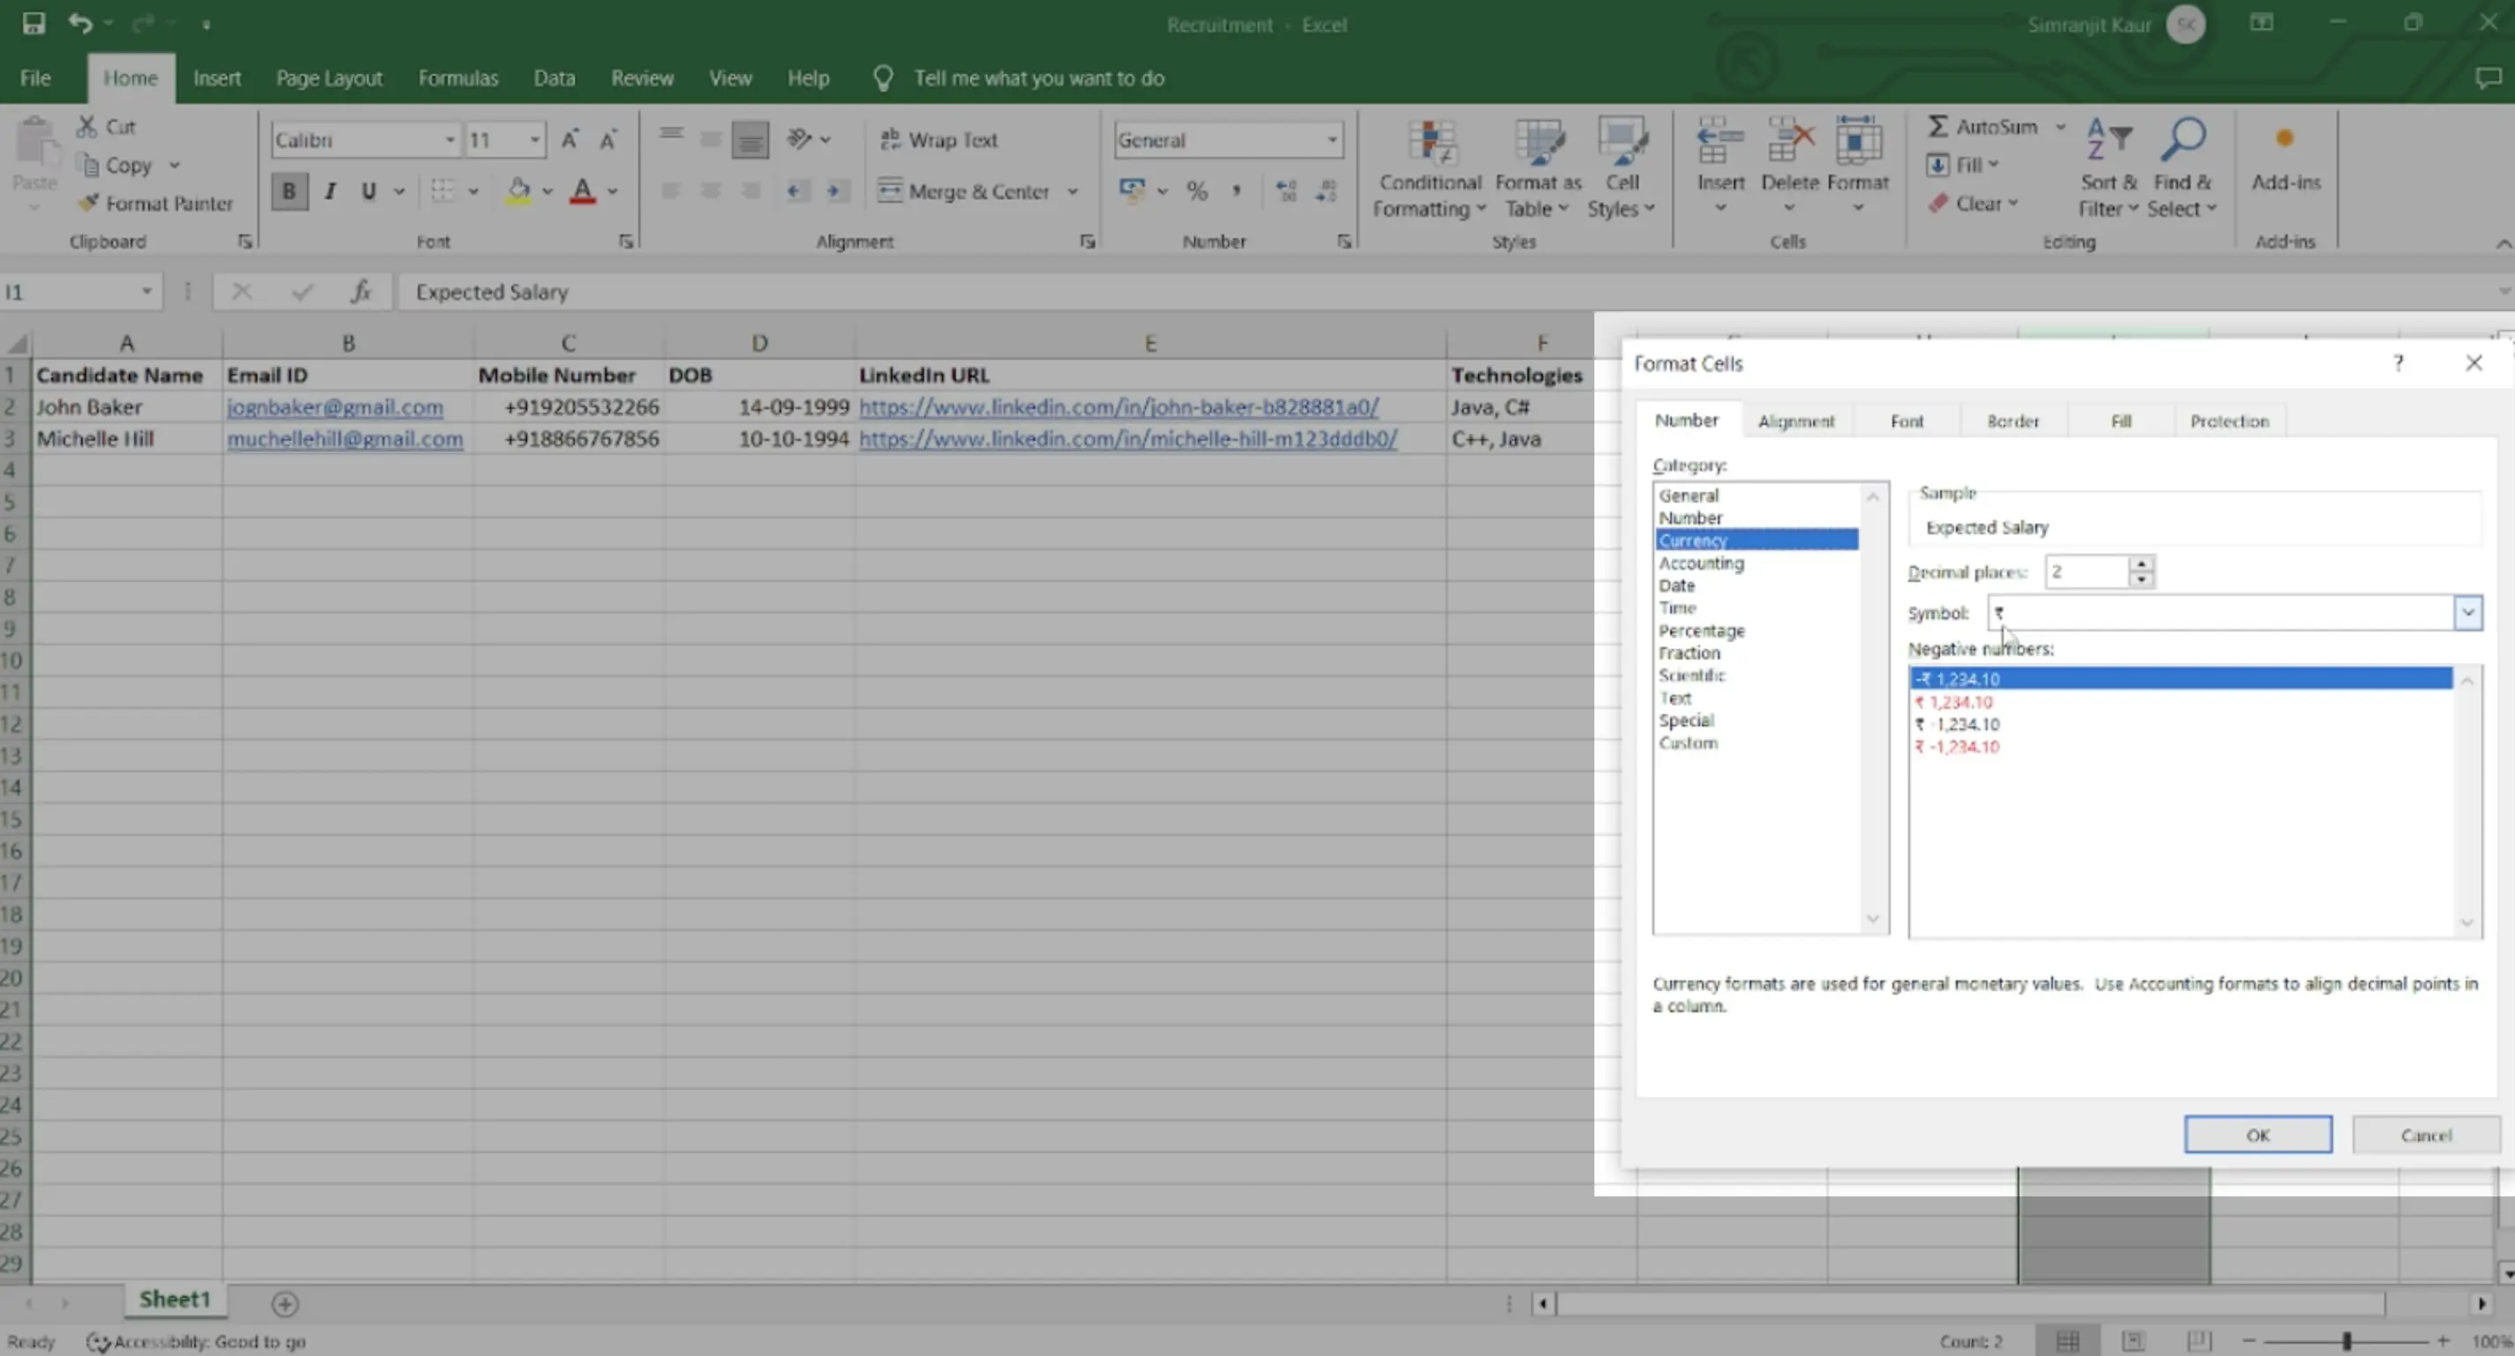
Task: Open Font group dialog launcher
Action: pos(625,241)
